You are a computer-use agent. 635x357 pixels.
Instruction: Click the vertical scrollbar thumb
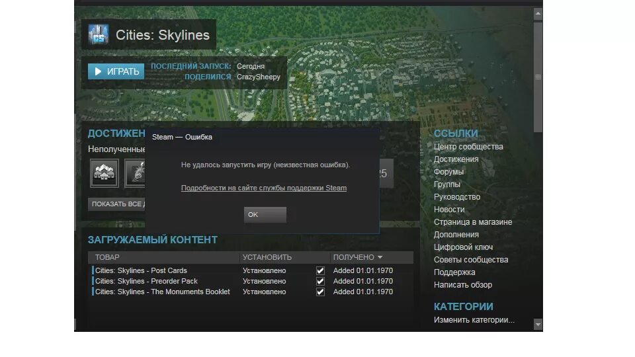(538, 77)
